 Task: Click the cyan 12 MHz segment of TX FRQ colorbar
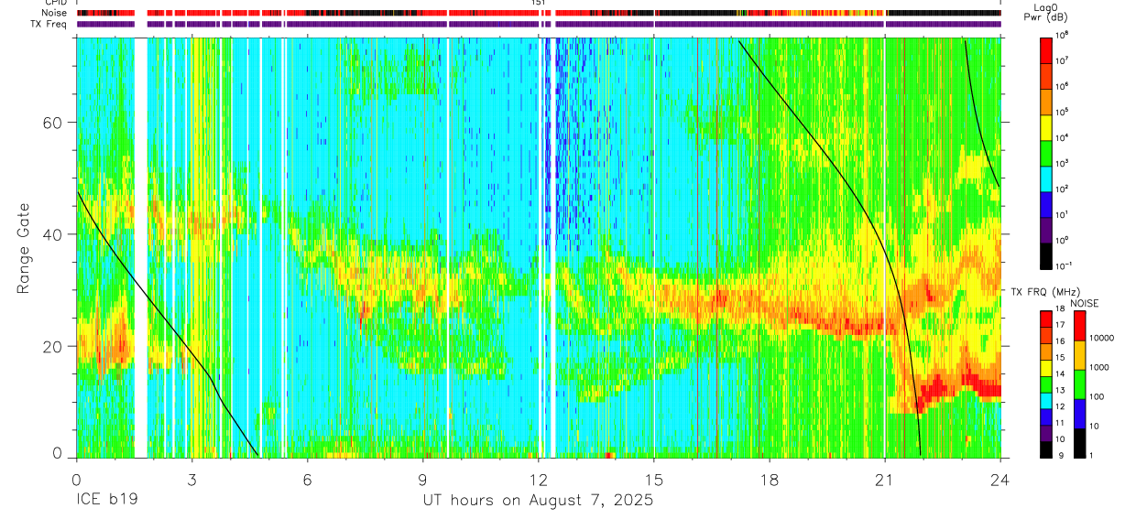pyautogui.click(x=1045, y=400)
